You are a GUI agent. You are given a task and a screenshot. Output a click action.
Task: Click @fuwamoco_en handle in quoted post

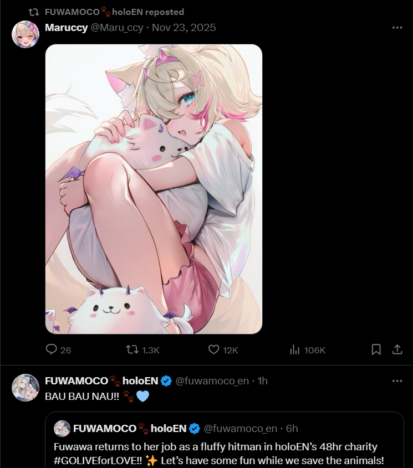(240, 429)
